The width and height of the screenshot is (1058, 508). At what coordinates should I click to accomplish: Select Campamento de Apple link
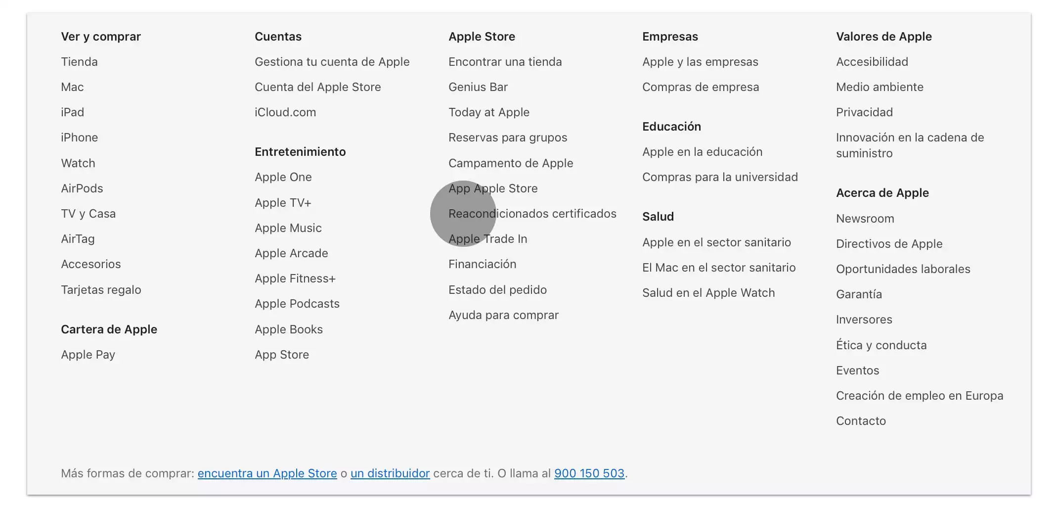pyautogui.click(x=511, y=163)
